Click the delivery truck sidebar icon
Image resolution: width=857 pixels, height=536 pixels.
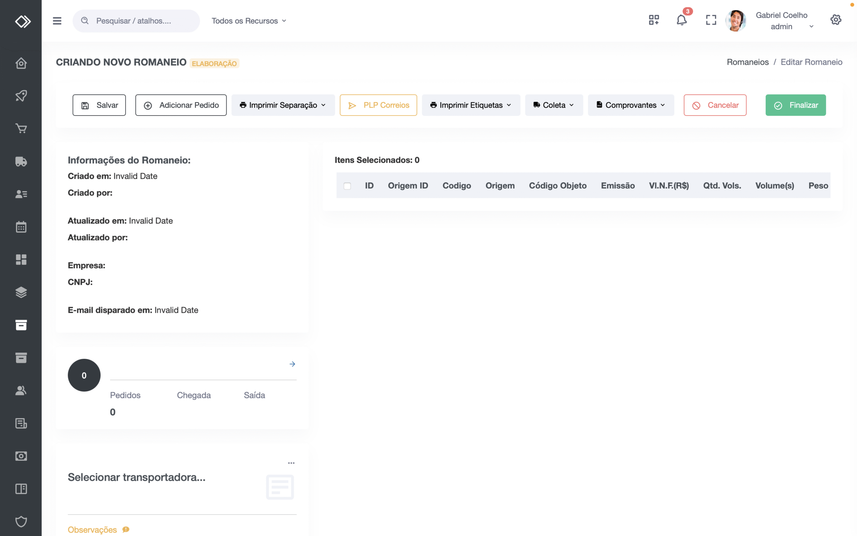(21, 161)
